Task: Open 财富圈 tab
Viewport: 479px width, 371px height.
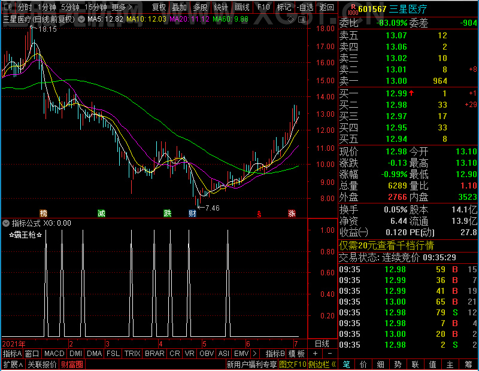Action: [x=72, y=364]
